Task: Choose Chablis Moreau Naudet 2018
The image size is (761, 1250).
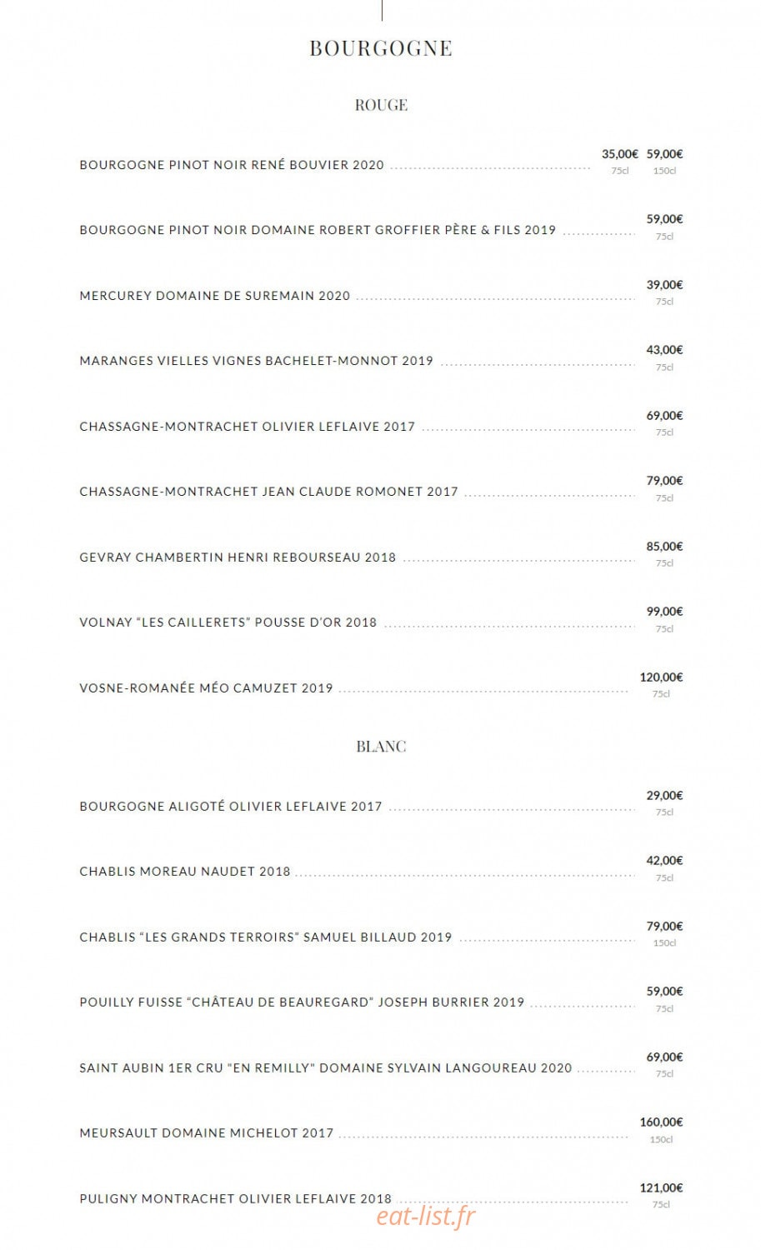Action: (x=185, y=872)
